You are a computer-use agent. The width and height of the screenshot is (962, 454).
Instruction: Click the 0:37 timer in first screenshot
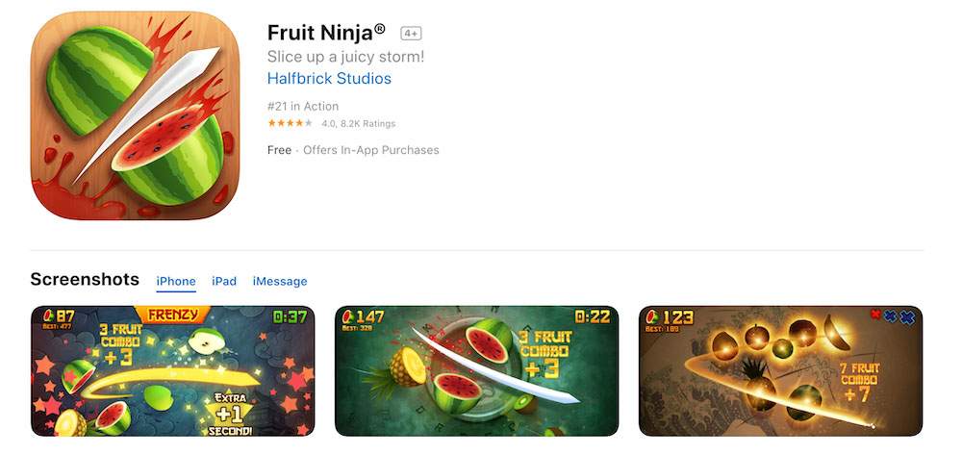click(291, 316)
